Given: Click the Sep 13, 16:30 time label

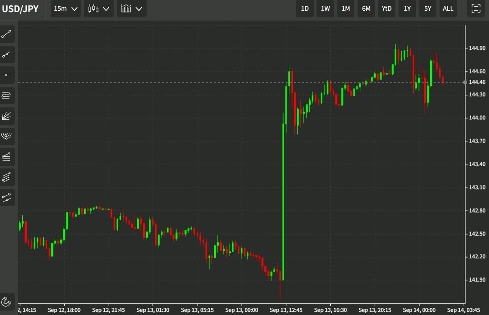Looking at the screenshot, I should pyautogui.click(x=331, y=310).
